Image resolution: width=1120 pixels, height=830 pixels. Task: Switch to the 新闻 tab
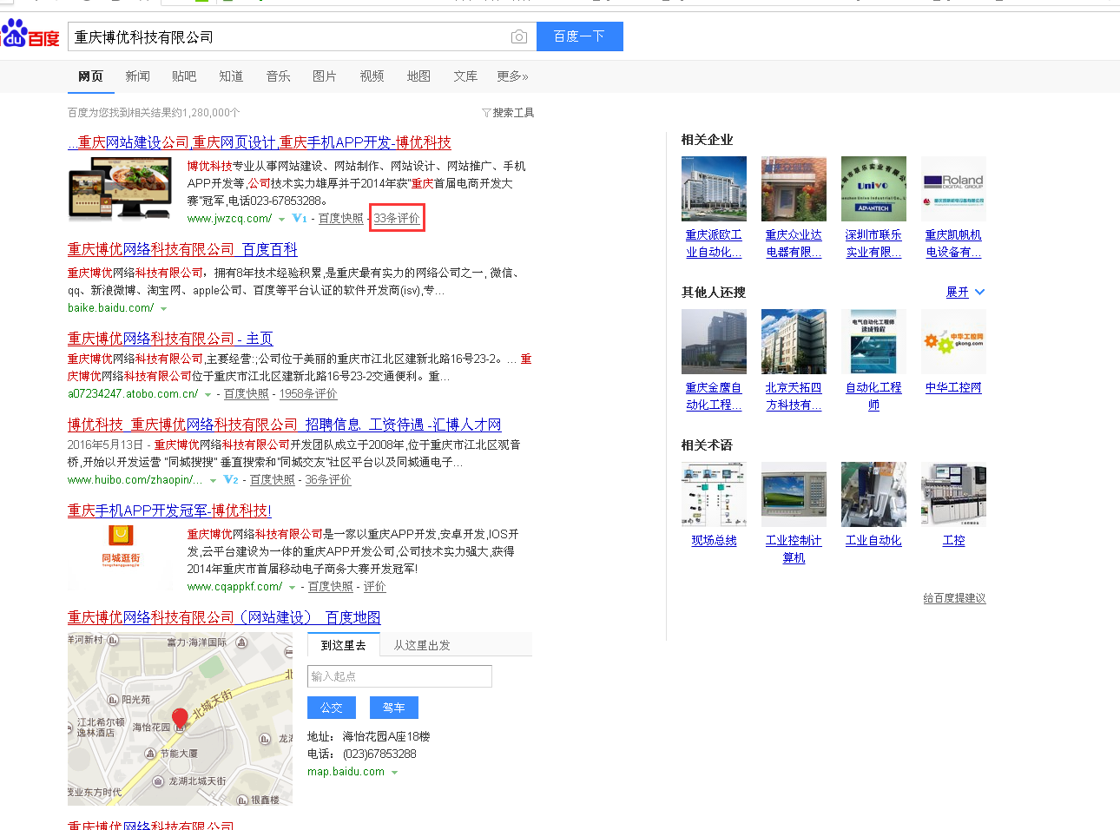click(x=137, y=76)
